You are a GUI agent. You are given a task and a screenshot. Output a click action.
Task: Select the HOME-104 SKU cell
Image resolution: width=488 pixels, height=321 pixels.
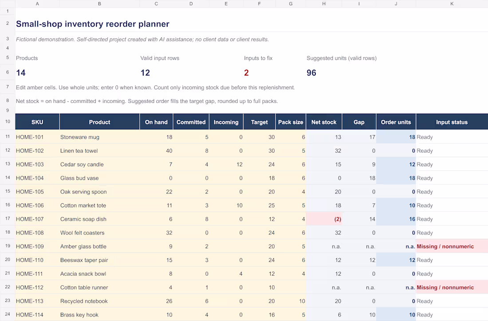point(37,178)
